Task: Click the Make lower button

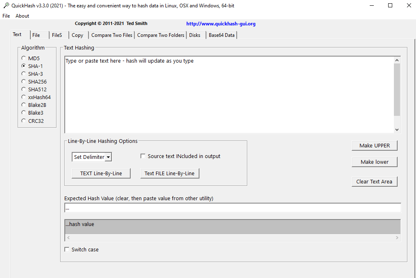Action: coord(375,162)
